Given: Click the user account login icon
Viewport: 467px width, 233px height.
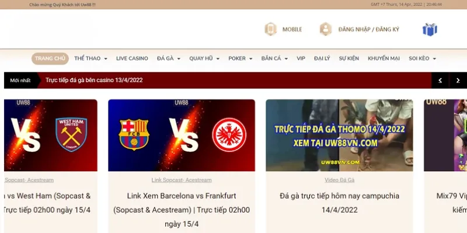Looking at the screenshot, I should pos(326,29).
